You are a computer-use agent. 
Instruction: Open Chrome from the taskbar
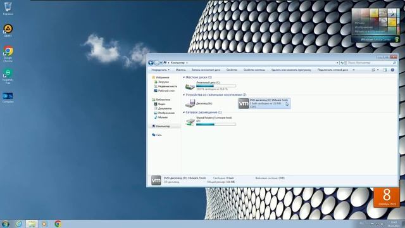point(58,224)
